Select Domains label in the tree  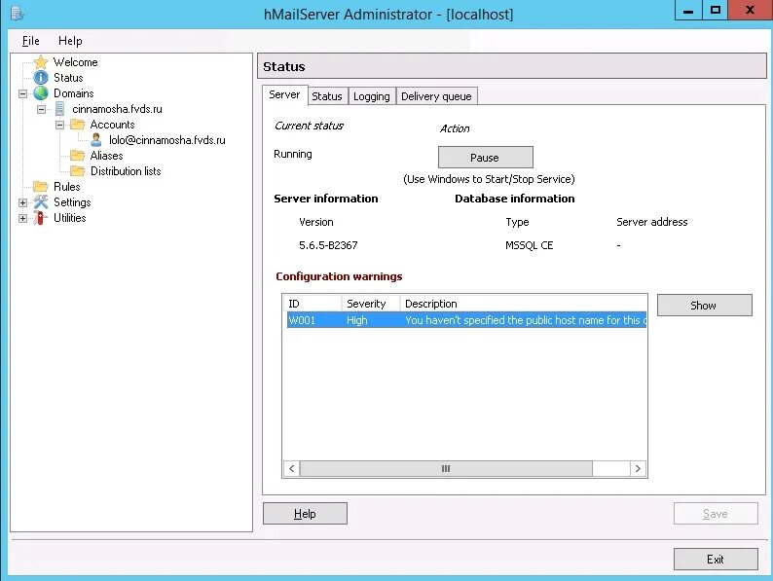pos(73,93)
